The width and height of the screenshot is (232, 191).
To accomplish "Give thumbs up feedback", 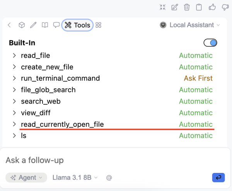I will (x=212, y=7).
